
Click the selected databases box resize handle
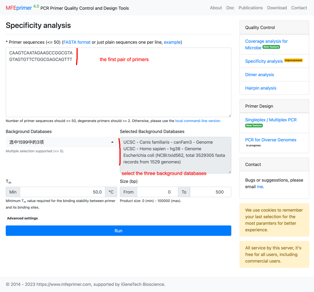tap(230, 172)
